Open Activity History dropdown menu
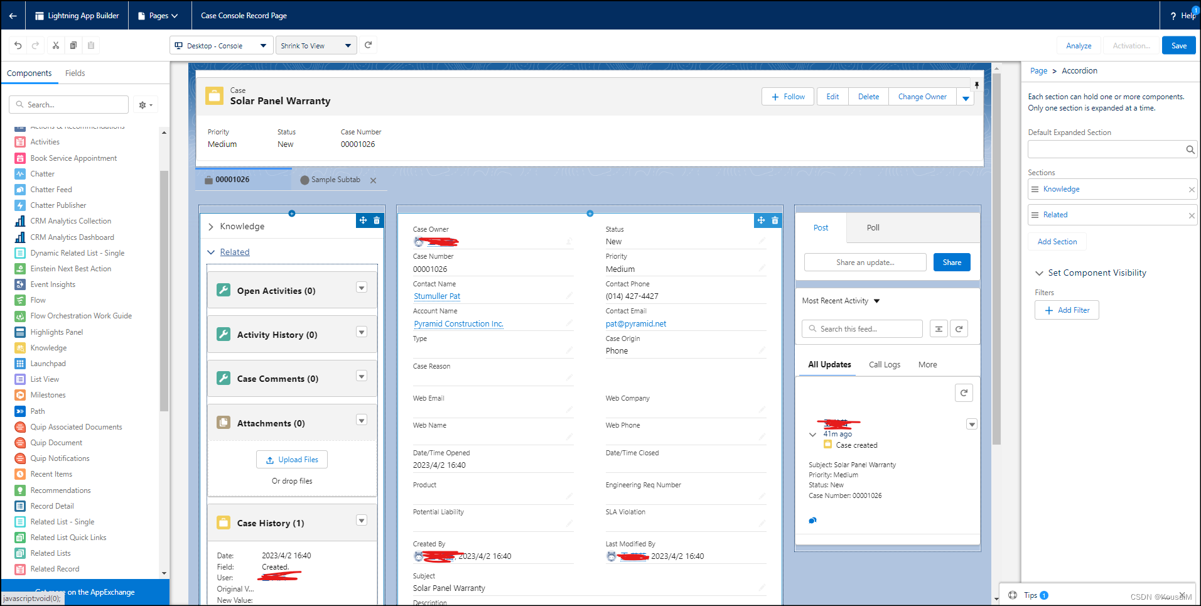Screen dimensions: 1201x606 362,332
